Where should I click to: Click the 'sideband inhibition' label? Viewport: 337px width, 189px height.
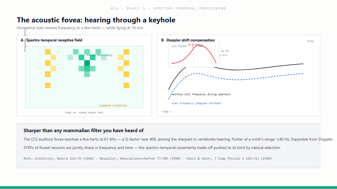tap(113, 106)
